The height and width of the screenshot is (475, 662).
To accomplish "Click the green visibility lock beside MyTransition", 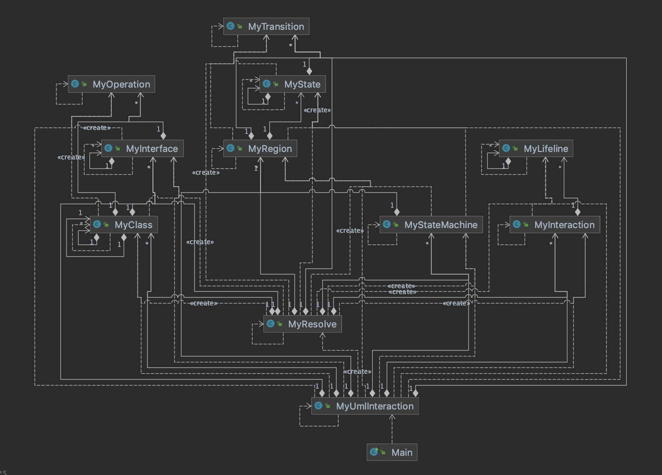I will click(240, 27).
